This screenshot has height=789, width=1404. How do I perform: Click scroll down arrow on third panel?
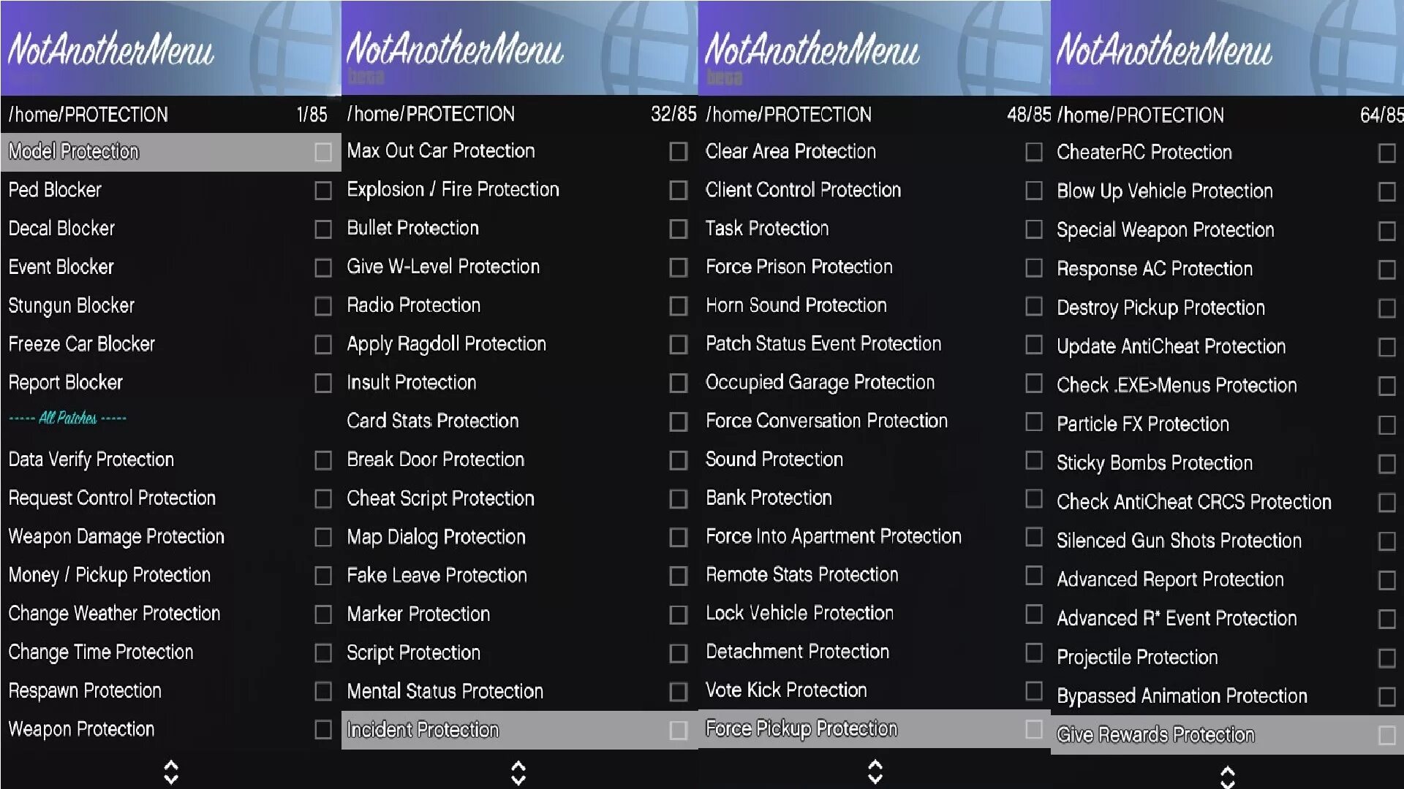click(x=875, y=778)
